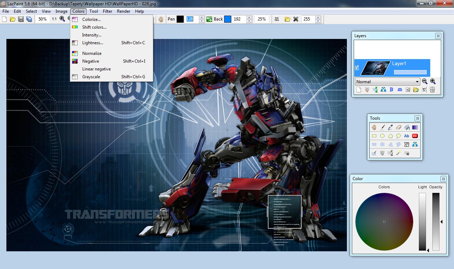Flip layer horizontally in Layers panel

pos(391,90)
